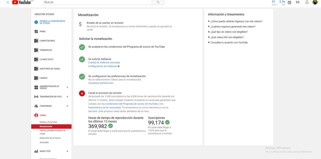Click the external link icon after AdSense
The width and height of the screenshot is (321, 159).
click(119, 66)
